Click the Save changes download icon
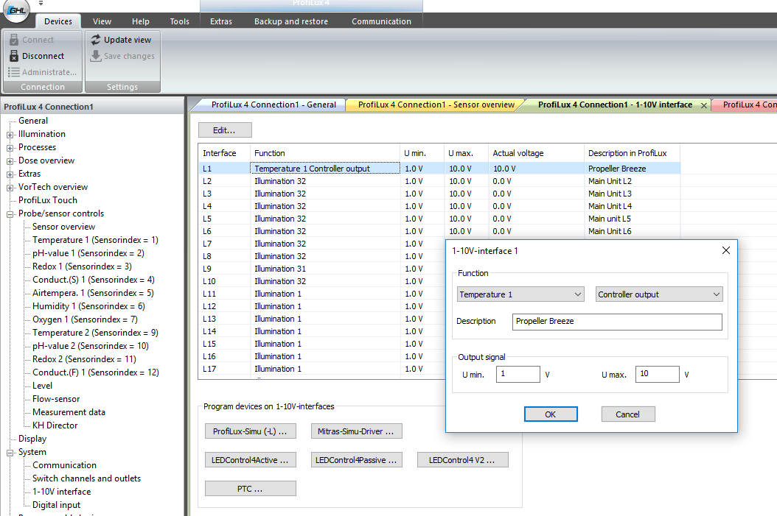The width and height of the screenshot is (777, 516). click(x=96, y=56)
